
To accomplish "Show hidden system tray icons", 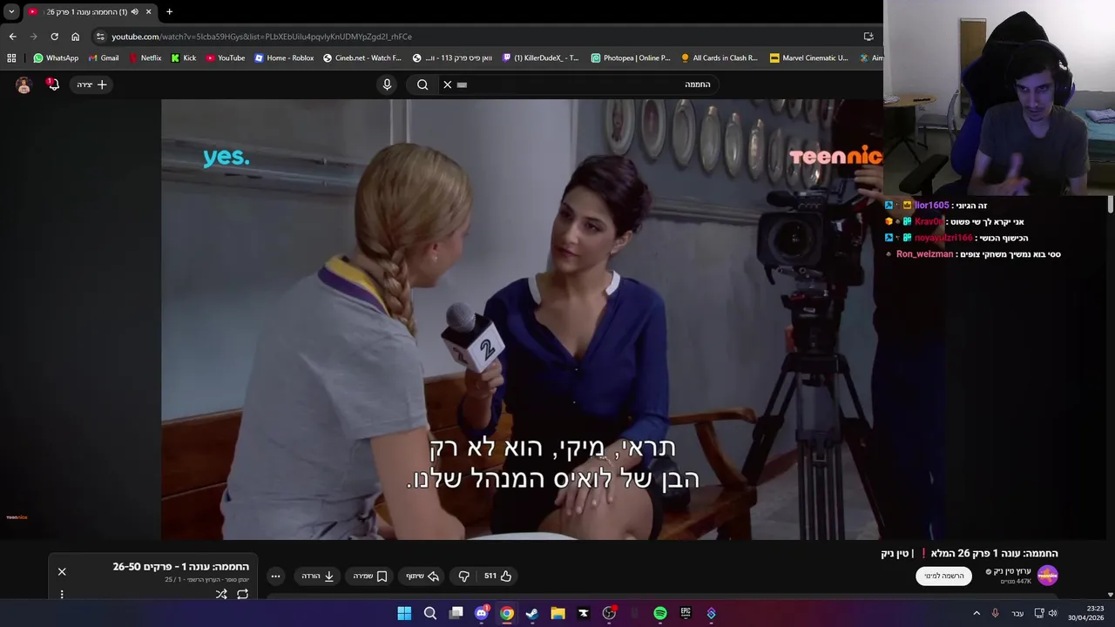I will click(976, 613).
